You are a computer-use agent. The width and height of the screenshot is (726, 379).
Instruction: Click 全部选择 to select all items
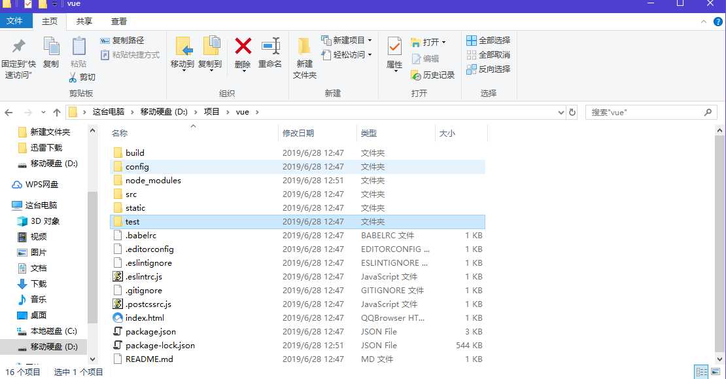[x=487, y=39]
